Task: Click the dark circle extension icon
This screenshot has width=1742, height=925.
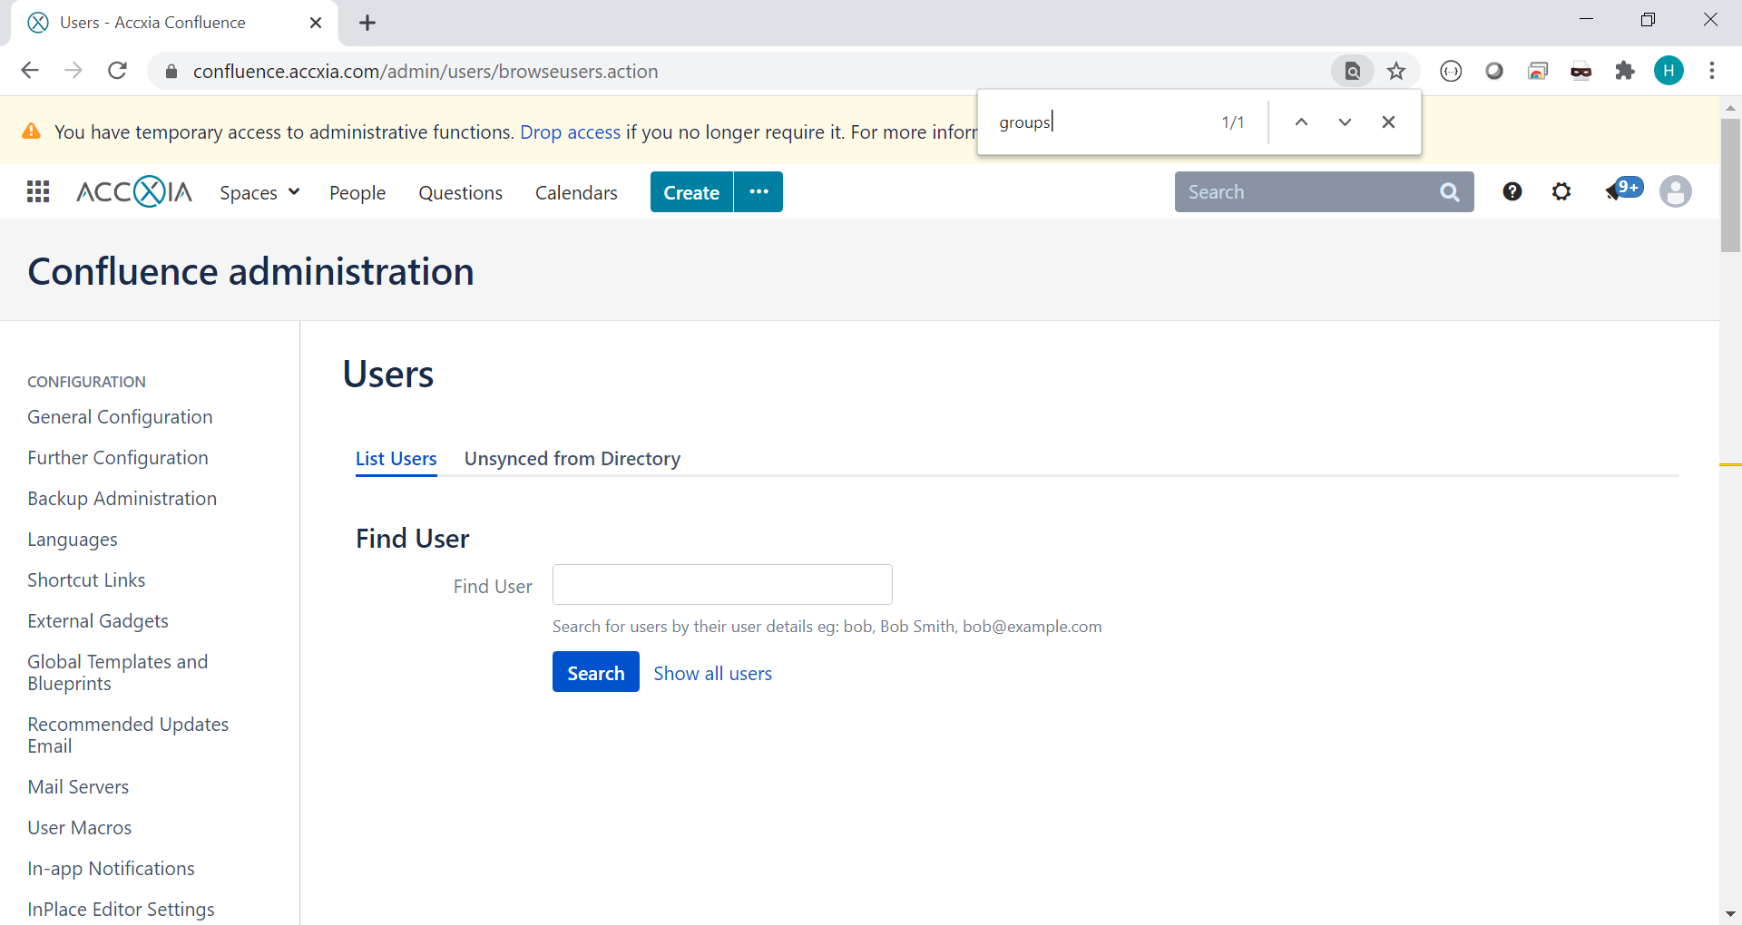Action: [x=1494, y=71]
